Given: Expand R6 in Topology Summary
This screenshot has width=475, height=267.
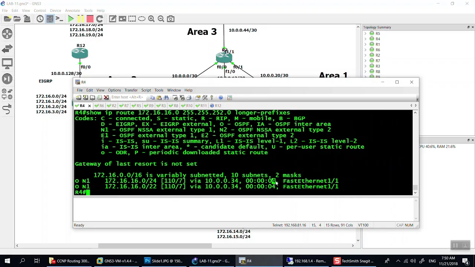Looking at the screenshot, I should coord(365,50).
